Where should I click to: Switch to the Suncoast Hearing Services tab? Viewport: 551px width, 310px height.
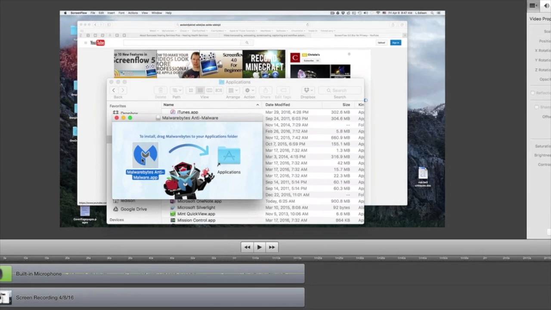click(173, 35)
